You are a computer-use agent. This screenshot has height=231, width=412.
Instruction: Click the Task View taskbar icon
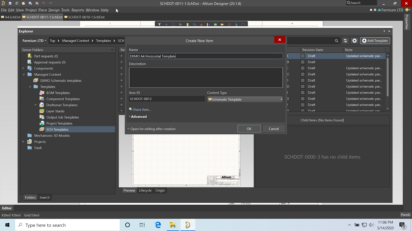coord(142,225)
